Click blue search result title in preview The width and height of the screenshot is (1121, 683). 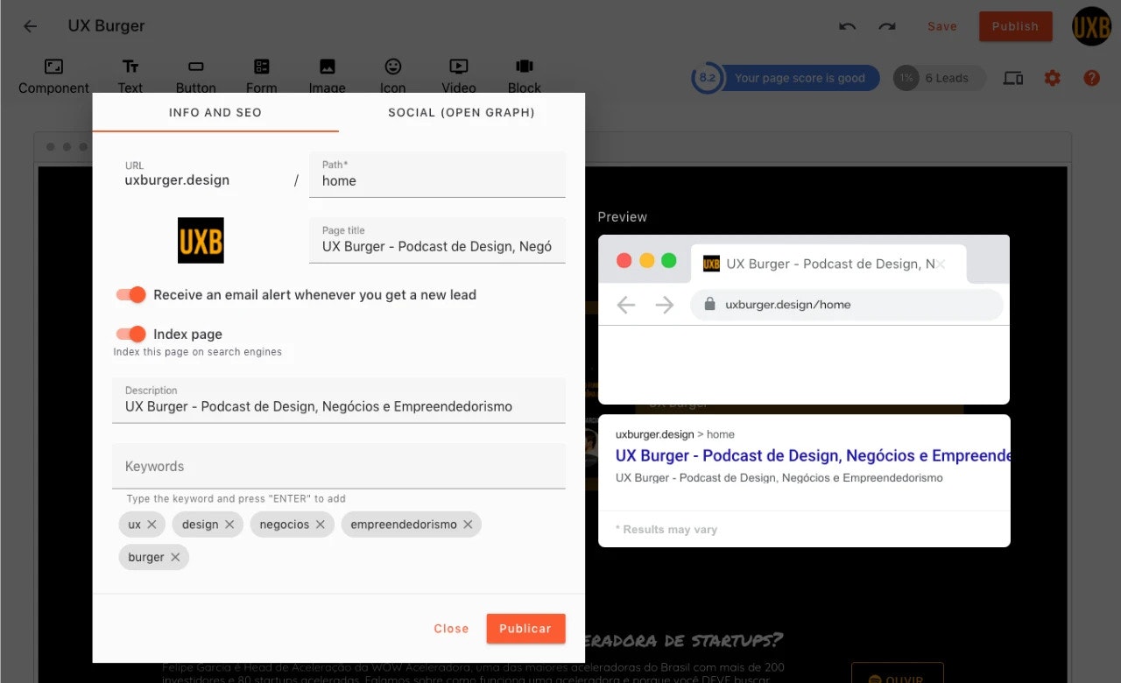813,455
